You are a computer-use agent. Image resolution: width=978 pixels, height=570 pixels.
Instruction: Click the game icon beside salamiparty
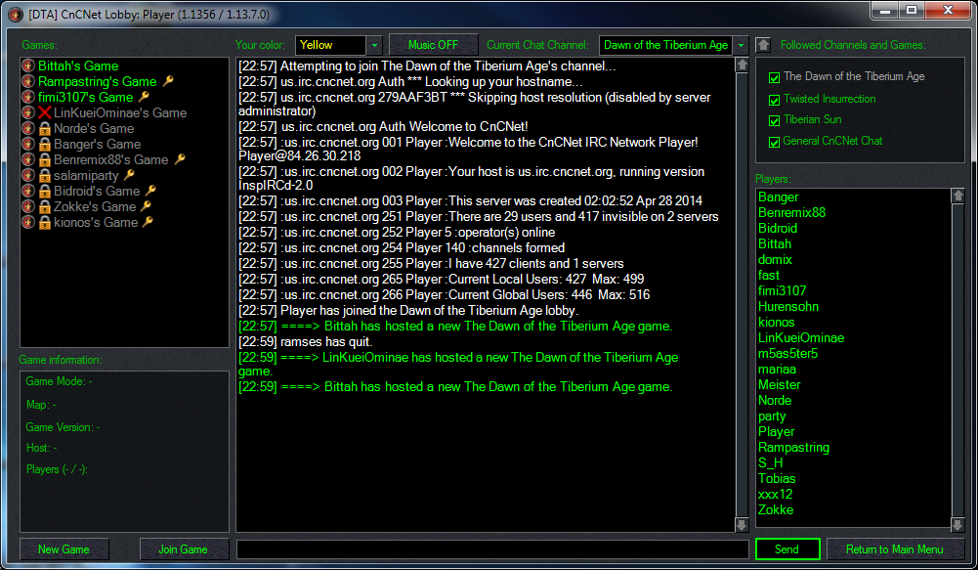click(28, 175)
